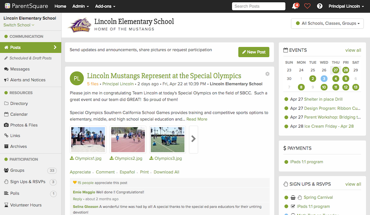370x215 pixels.
Task: Select calendar day 27
Action: point(336,70)
